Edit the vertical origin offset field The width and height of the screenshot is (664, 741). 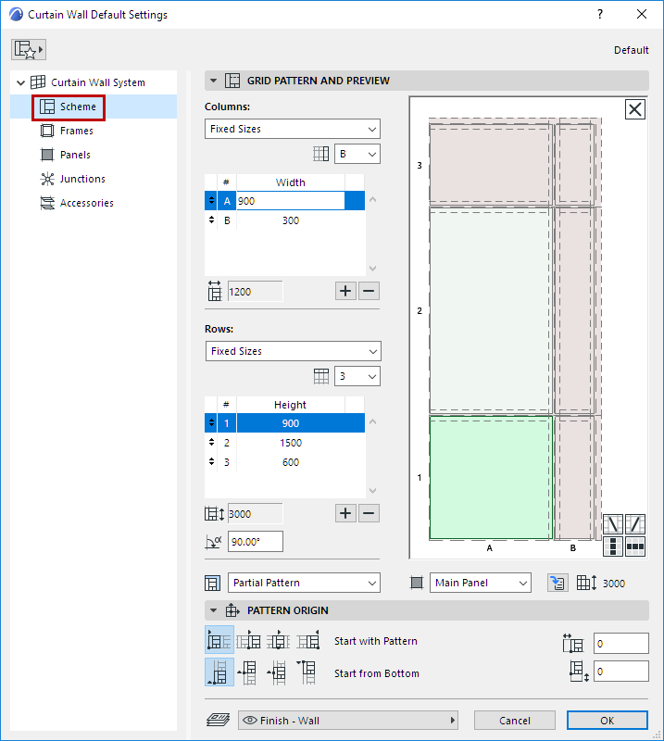[x=621, y=672]
